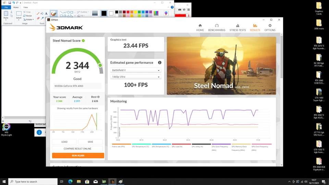
Task: Open the shape Outline dropdown in Paint
Action: tap(83, 12)
